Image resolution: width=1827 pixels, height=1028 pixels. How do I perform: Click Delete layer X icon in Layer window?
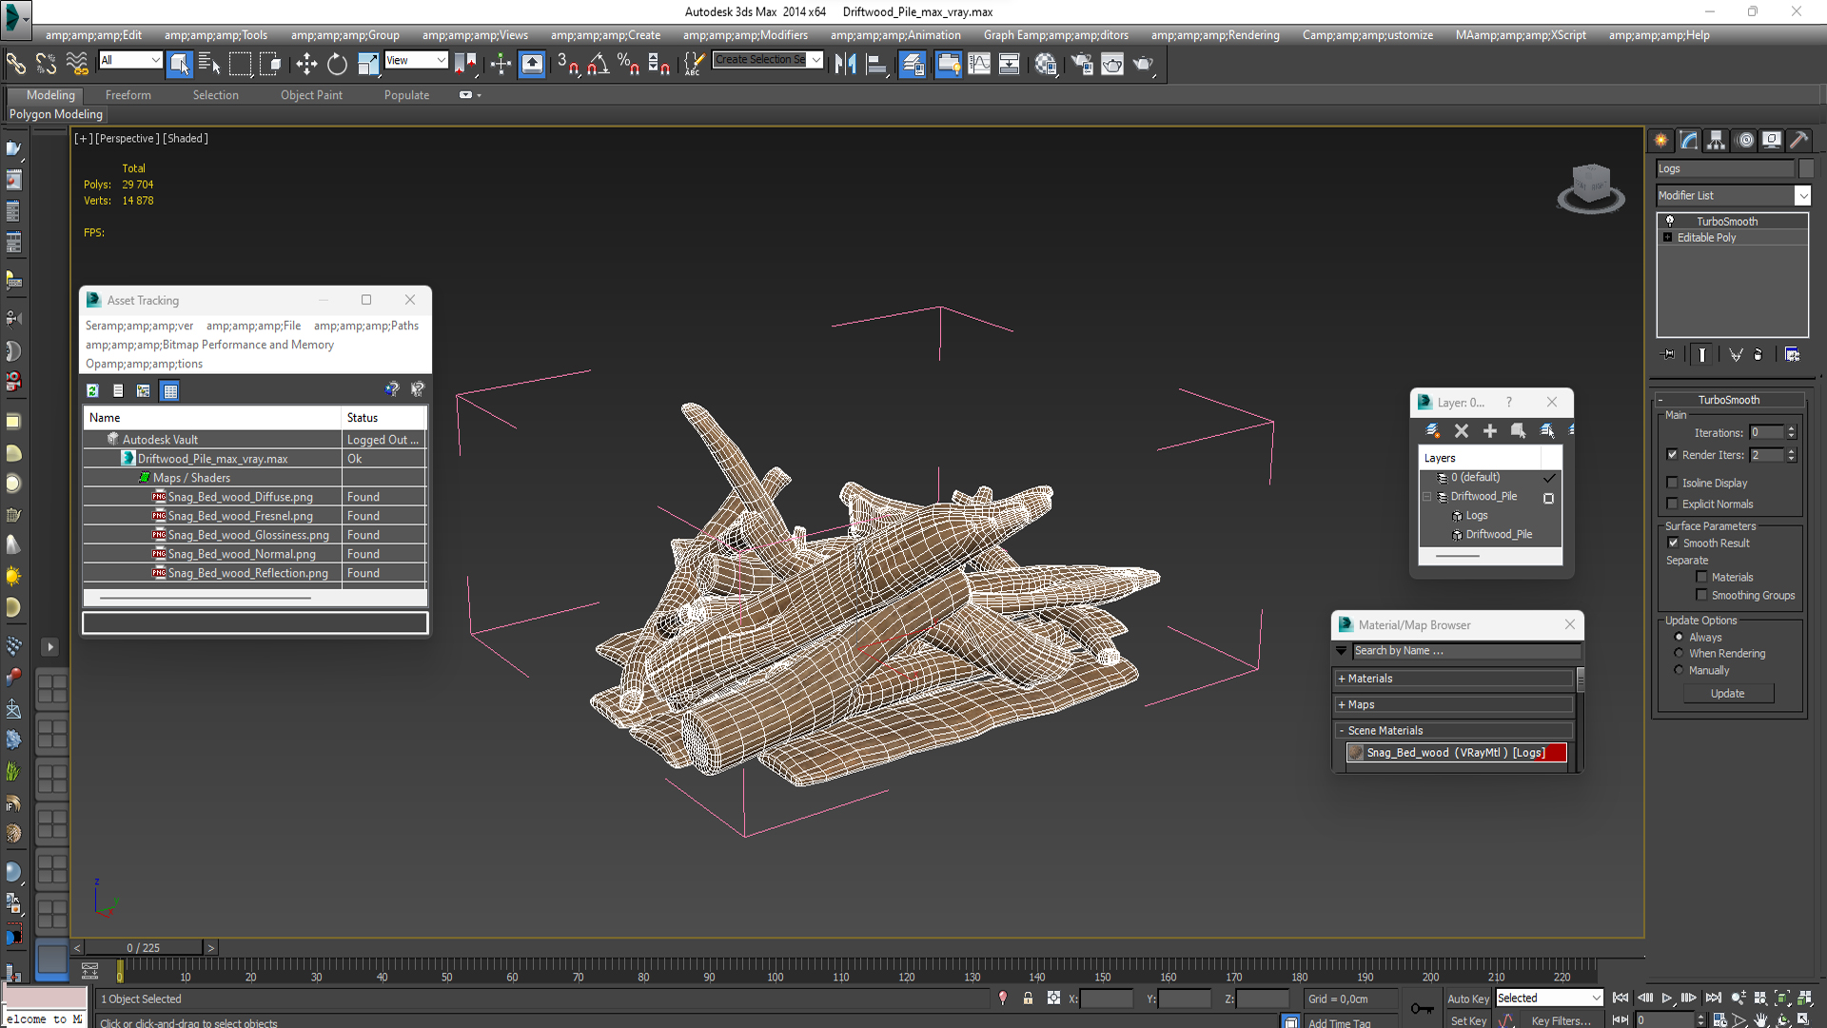[1462, 430]
